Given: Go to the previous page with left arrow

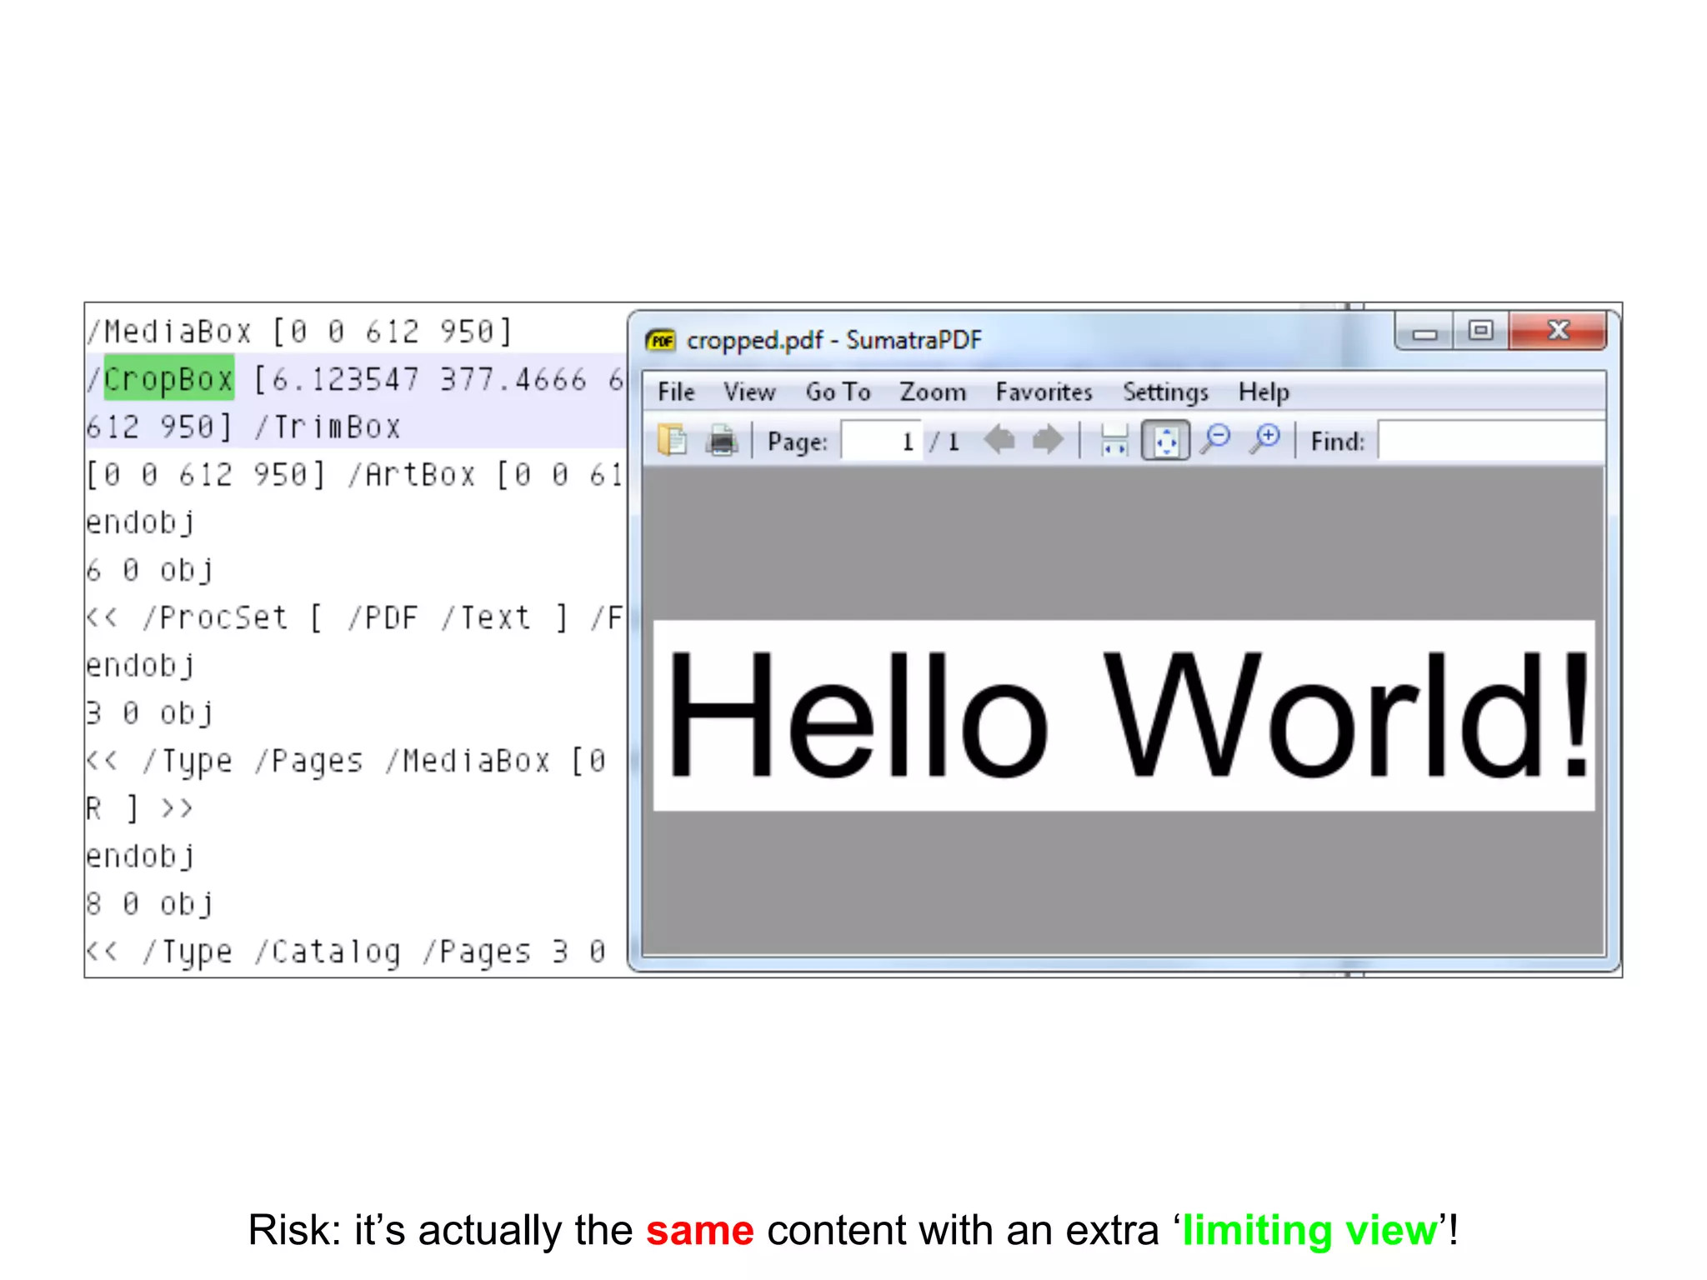Looking at the screenshot, I should (999, 439).
